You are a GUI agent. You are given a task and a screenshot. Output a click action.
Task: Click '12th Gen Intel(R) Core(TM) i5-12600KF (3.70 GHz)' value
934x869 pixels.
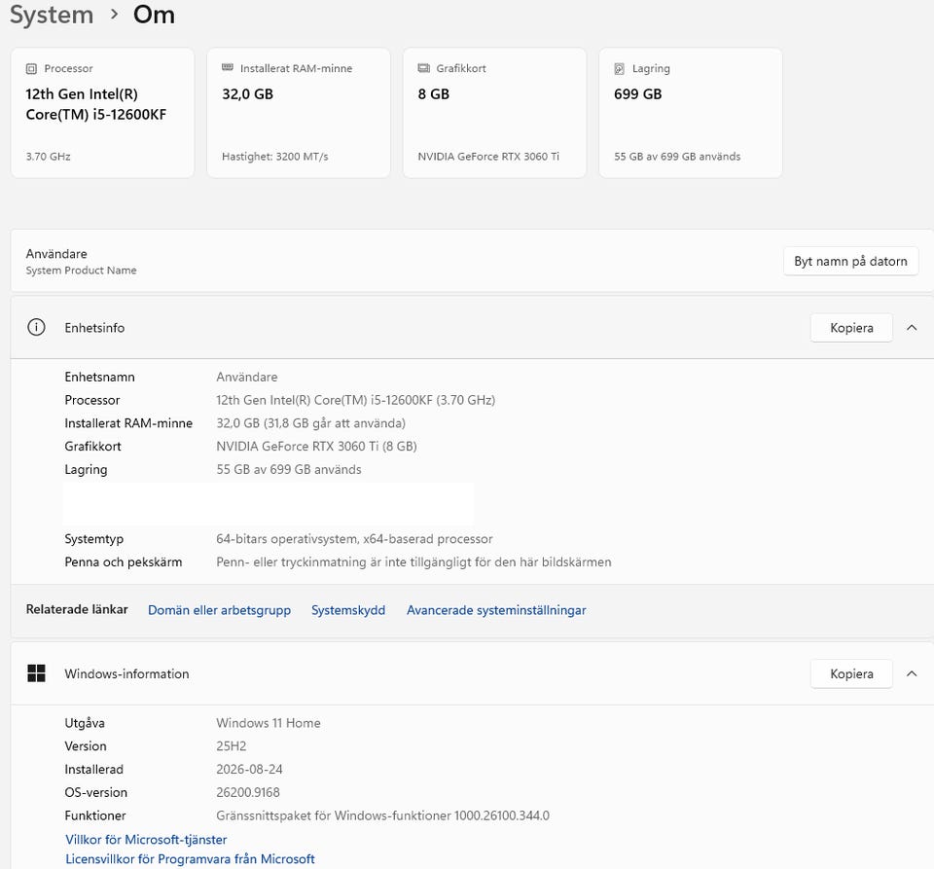tap(356, 400)
